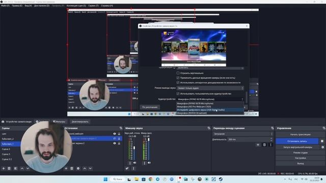Uncheck apply camera rotation data checkbox
This screenshot has height=183, width=326.
178,78
